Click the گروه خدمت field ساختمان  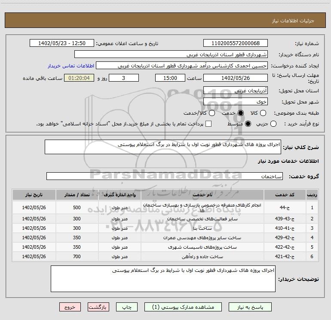pyautogui.click(x=165, y=176)
